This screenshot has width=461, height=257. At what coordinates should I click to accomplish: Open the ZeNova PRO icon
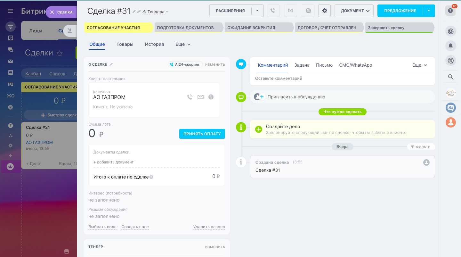click(451, 93)
